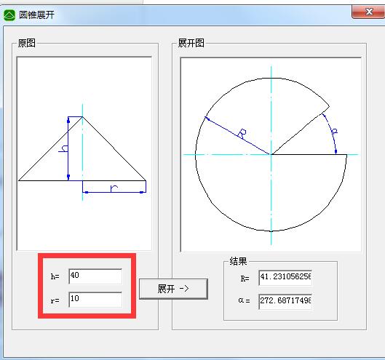Viewport: 385px width, 360px height.
Task: Close the 圆锥展开 dialog window
Action: click(368, 12)
